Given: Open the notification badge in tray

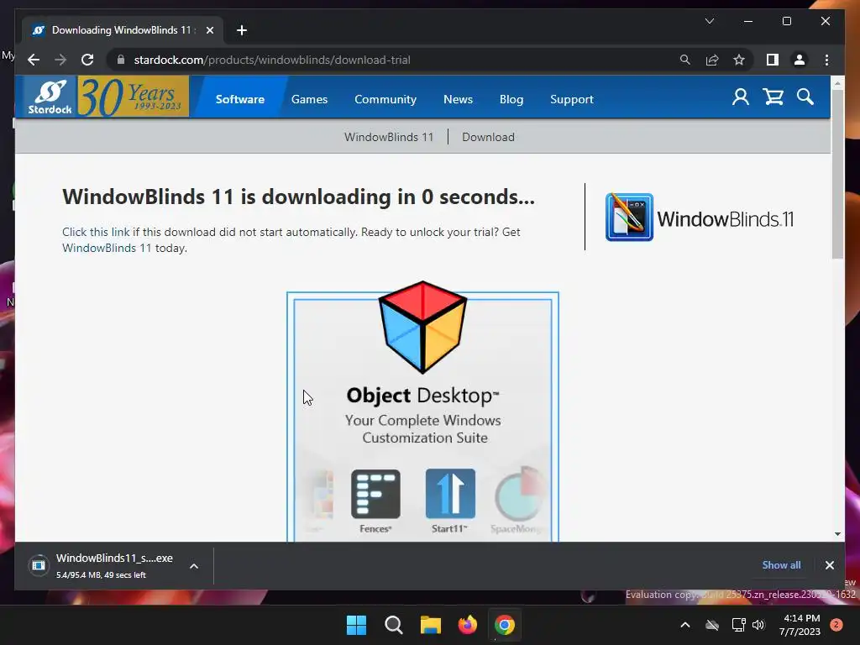Looking at the screenshot, I should [836, 625].
